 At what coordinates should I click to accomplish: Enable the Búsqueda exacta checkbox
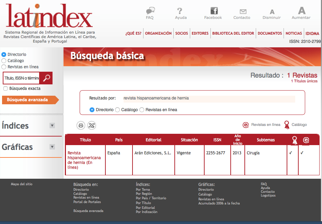click(x=5, y=89)
